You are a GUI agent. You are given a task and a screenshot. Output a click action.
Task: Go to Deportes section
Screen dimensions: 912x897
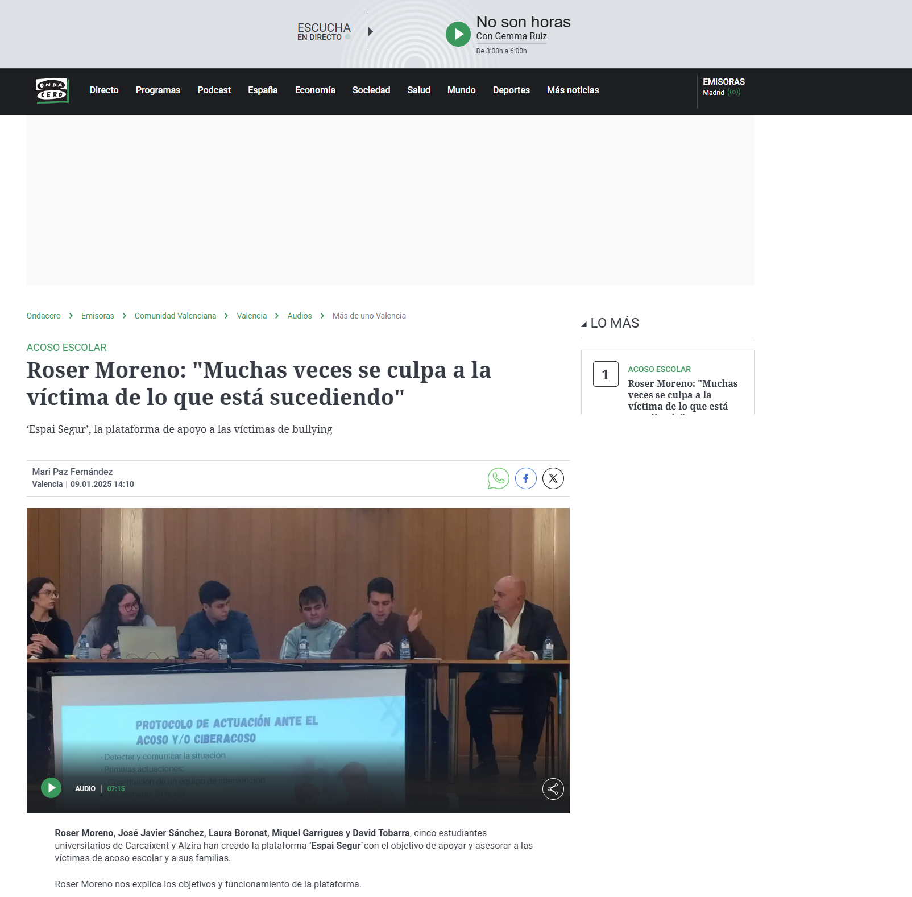tap(511, 90)
